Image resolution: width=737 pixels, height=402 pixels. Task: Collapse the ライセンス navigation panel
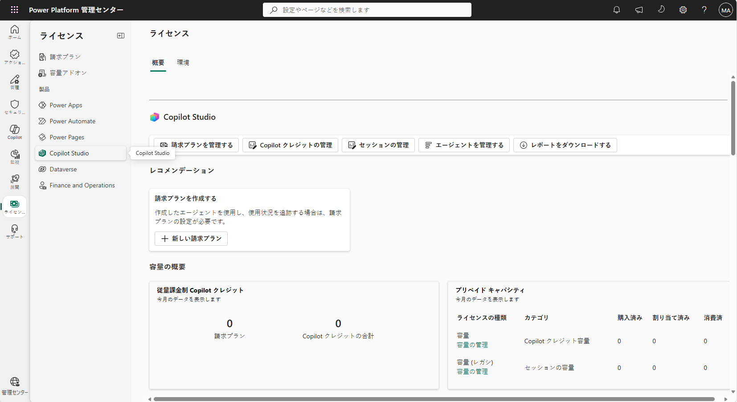pos(121,36)
